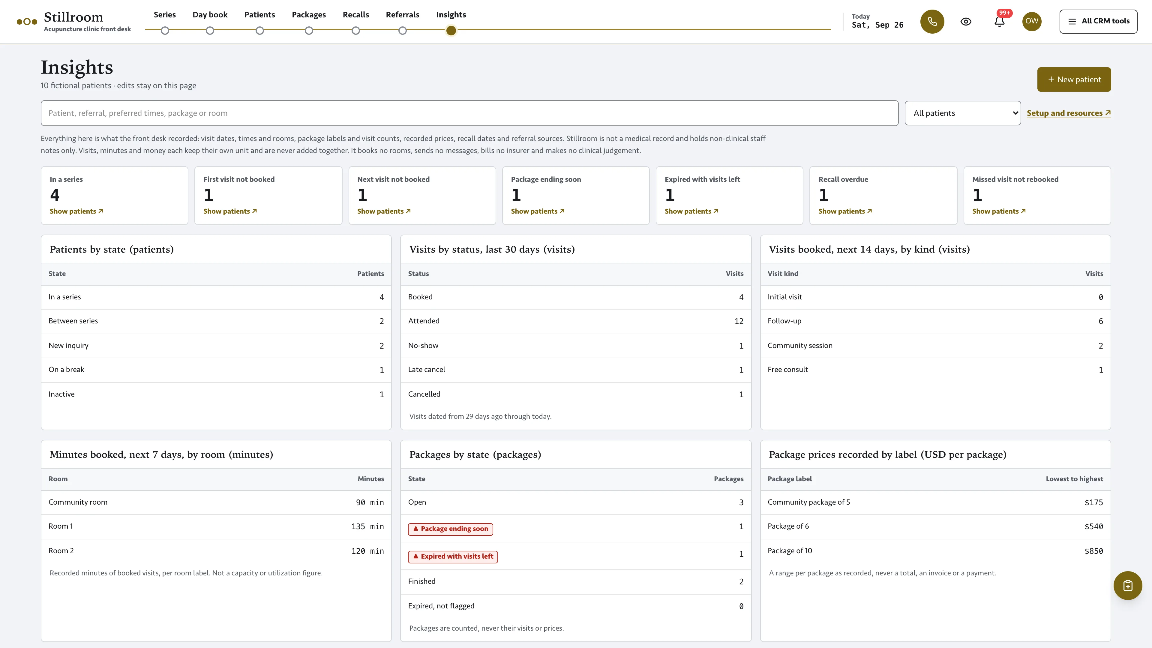Click the Free consult visit kind row
Screen dimensions: 1152x648
pos(935,370)
